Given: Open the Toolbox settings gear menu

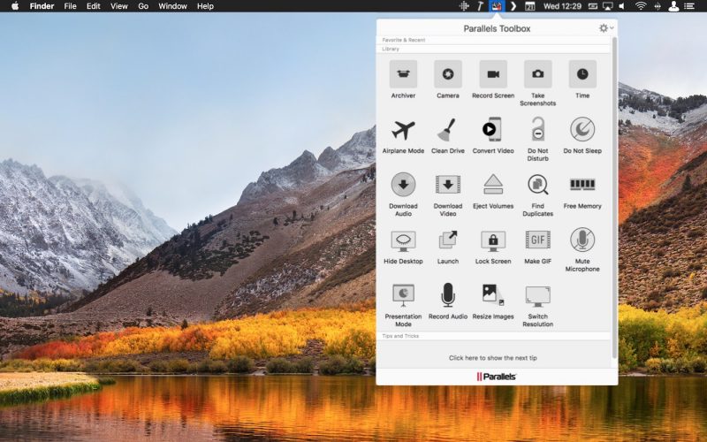Looking at the screenshot, I should 605,28.
